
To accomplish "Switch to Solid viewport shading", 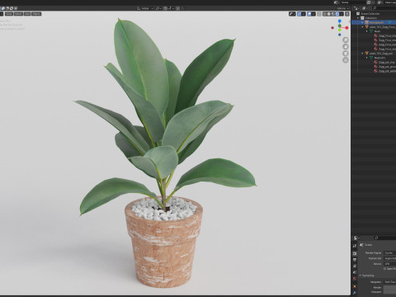I will click(x=328, y=14).
